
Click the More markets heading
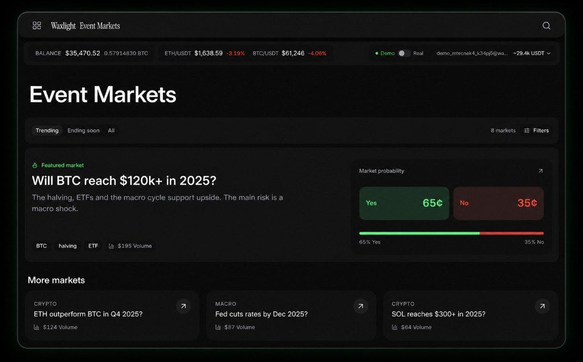(x=56, y=280)
